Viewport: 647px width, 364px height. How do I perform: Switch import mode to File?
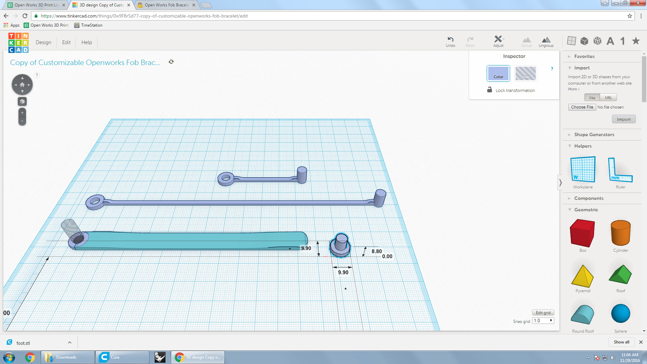tap(592, 98)
